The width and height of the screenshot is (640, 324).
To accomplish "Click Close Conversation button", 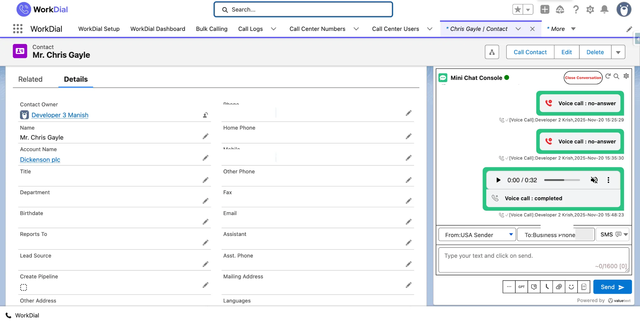I will [x=583, y=78].
